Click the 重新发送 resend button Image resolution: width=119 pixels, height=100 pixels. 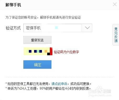pos(37,40)
